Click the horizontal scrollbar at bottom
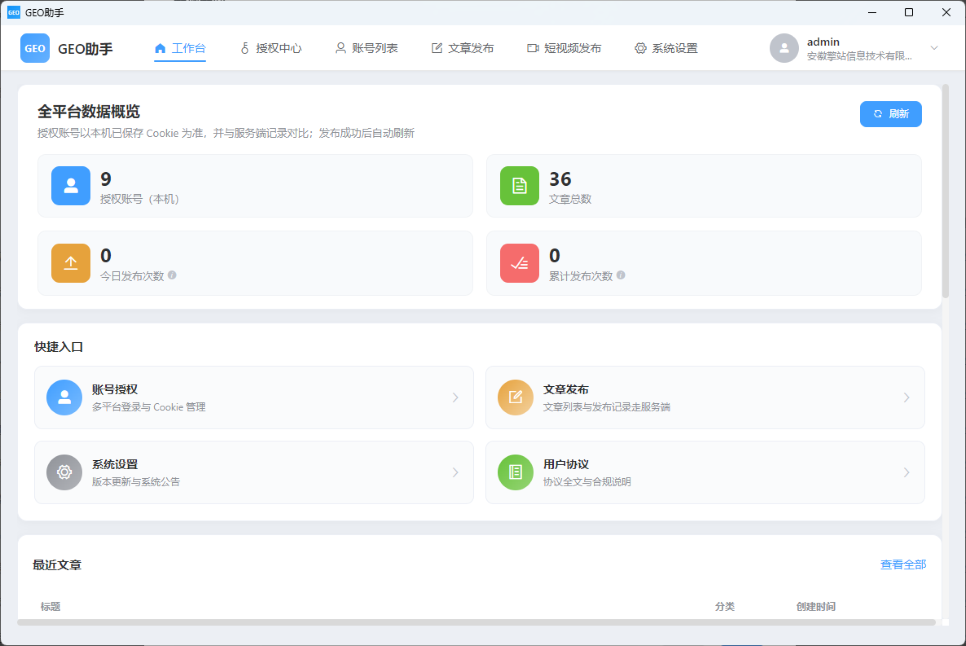The width and height of the screenshot is (966, 646). [476, 622]
